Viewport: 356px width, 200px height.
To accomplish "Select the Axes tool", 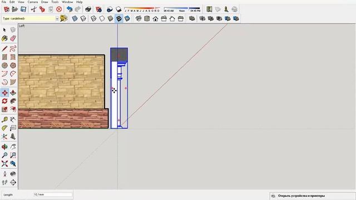I will coord(4,136).
